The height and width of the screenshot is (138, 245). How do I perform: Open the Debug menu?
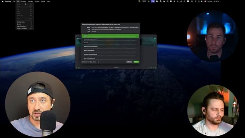coord(43,1)
